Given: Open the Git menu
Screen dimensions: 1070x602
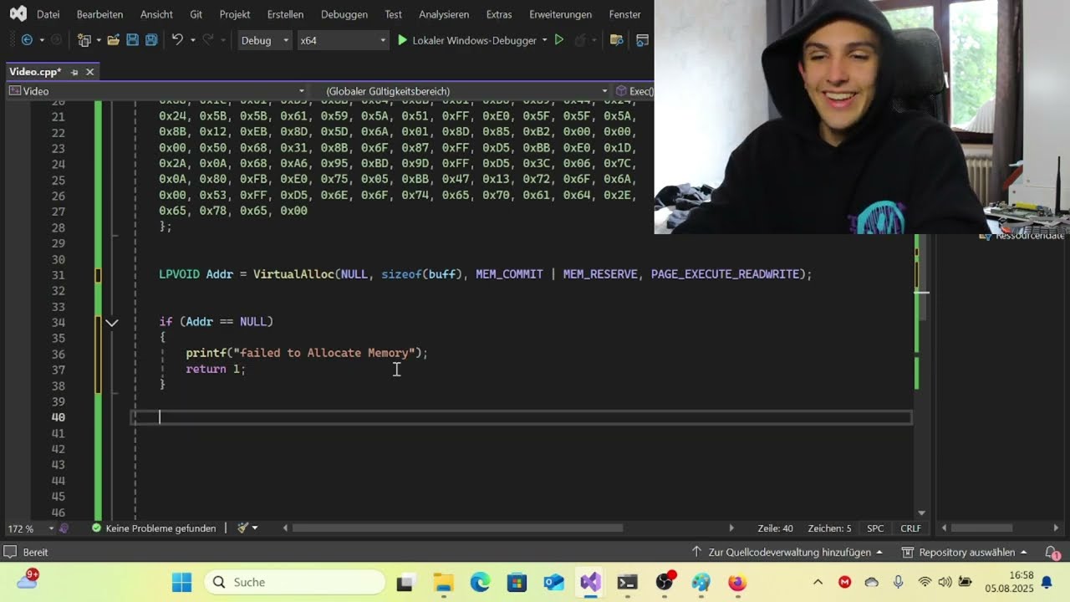Looking at the screenshot, I should point(196,14).
